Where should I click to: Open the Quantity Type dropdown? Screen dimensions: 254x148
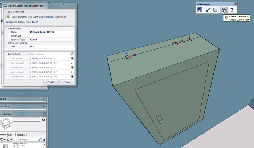click(73, 39)
